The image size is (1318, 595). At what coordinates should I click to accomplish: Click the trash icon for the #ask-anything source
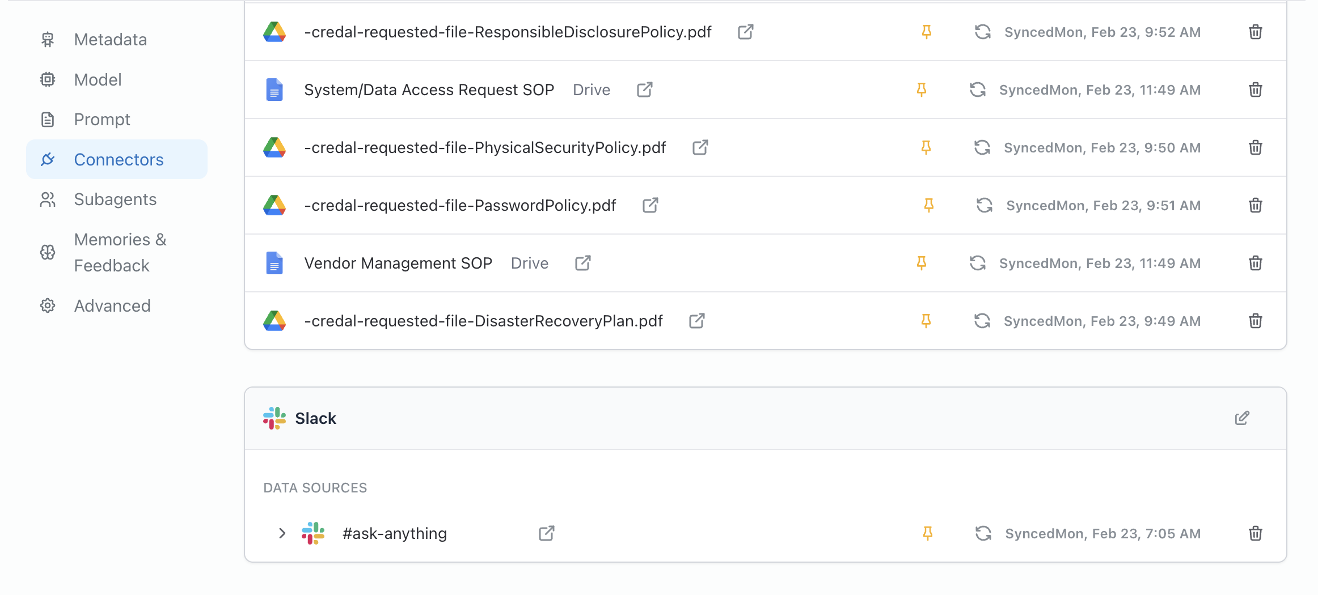[1256, 533]
